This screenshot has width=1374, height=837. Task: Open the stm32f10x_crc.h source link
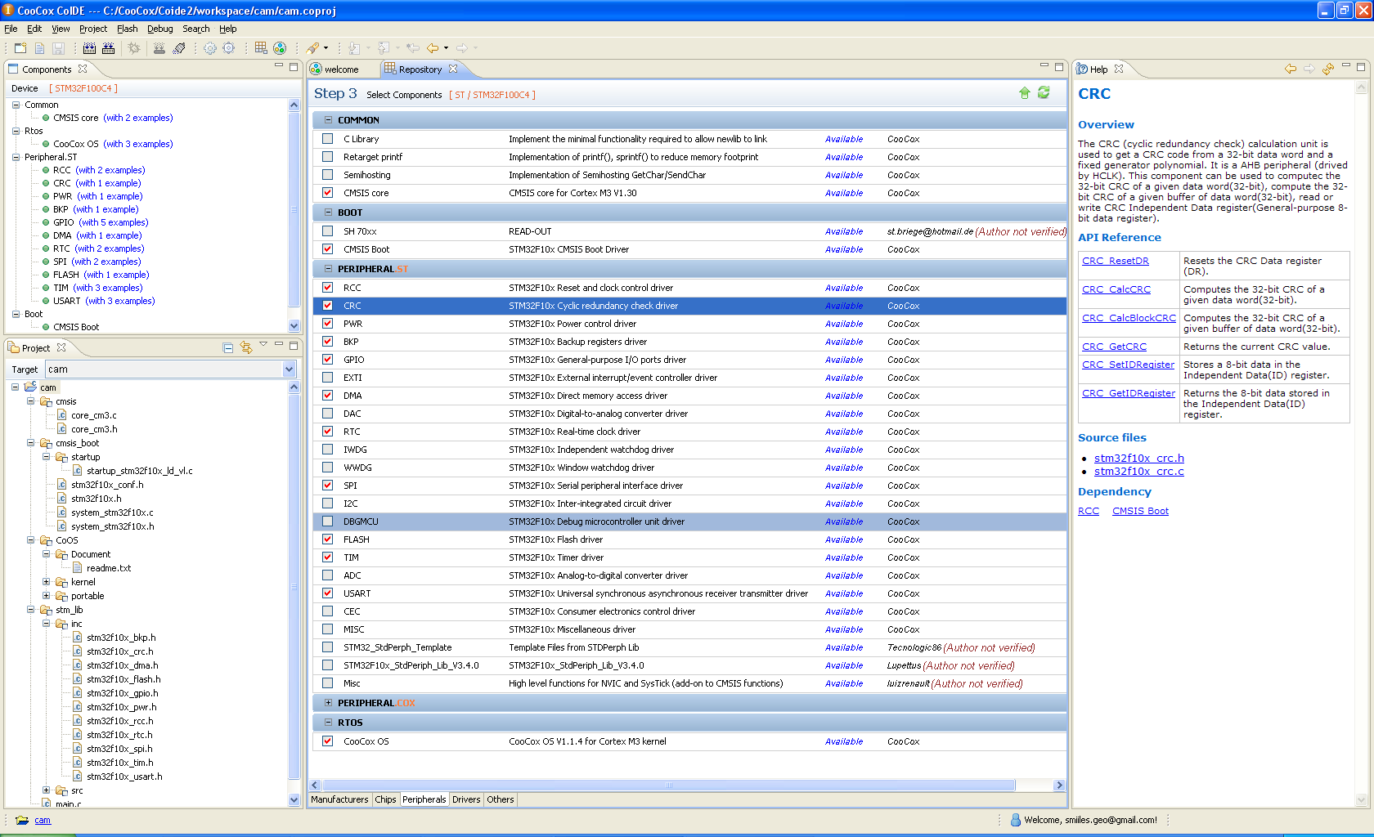pos(1138,459)
